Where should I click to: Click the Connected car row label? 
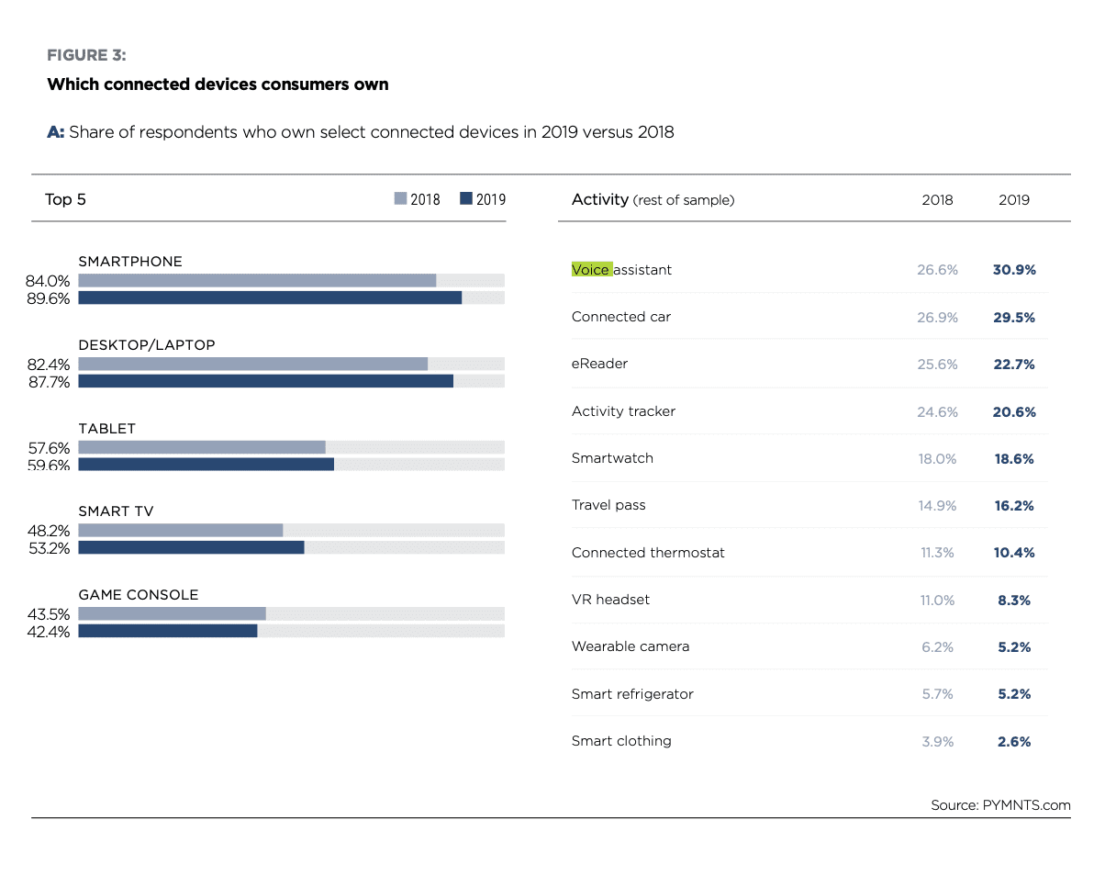coord(620,317)
